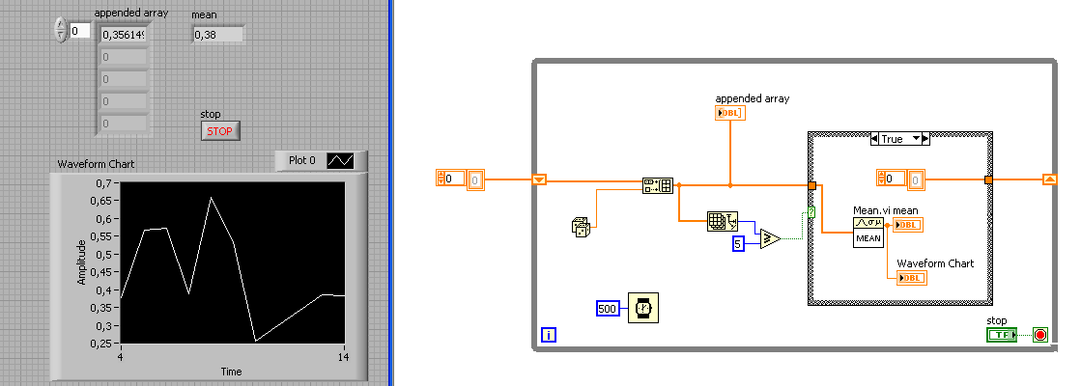Click the Waveform Chart title on front panel
Viewport: 1081px width, 386px height.
(96, 164)
